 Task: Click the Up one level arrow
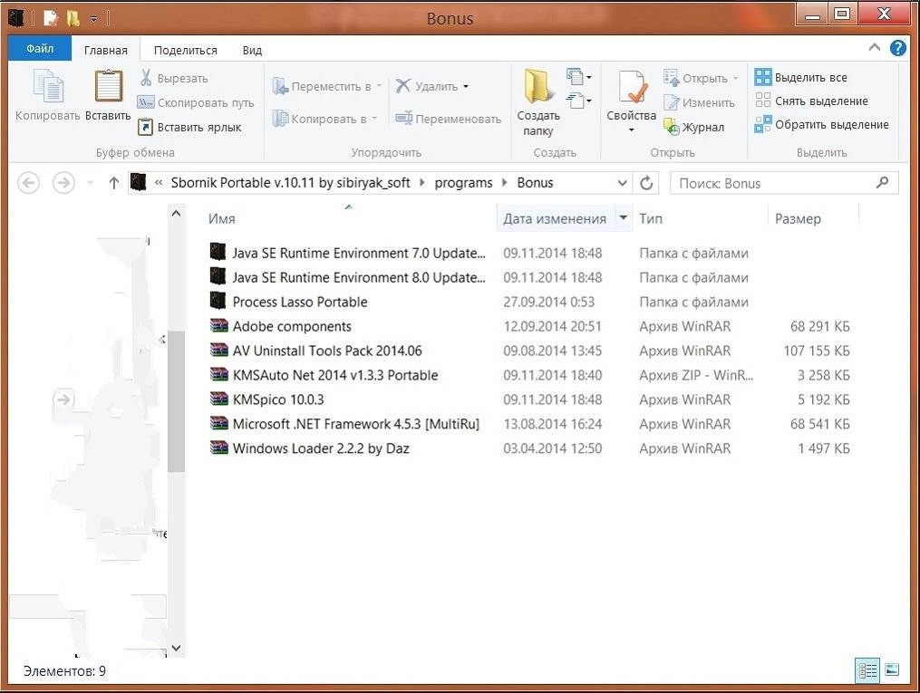(x=114, y=183)
